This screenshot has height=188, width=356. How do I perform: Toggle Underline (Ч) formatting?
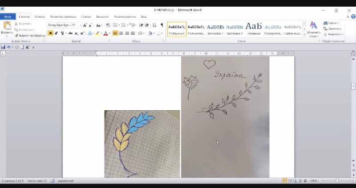(62, 33)
